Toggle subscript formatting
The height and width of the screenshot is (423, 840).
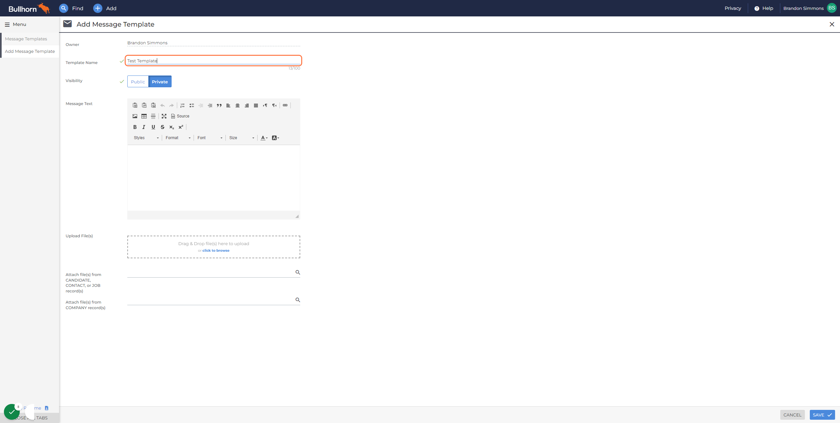click(172, 127)
